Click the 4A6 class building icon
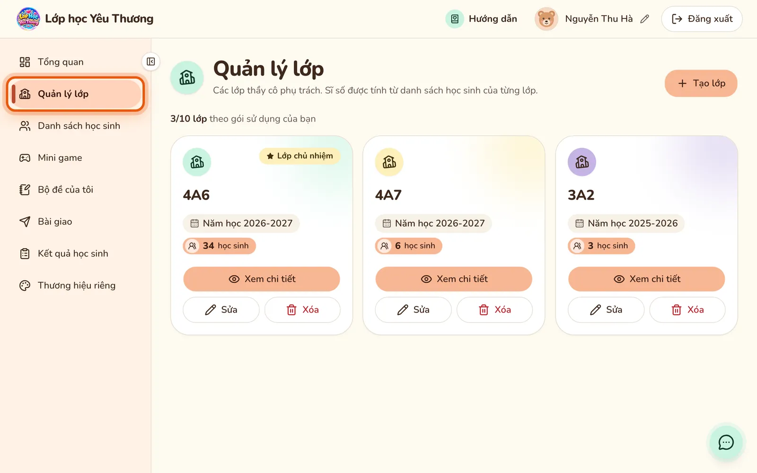The width and height of the screenshot is (757, 473). click(x=197, y=162)
